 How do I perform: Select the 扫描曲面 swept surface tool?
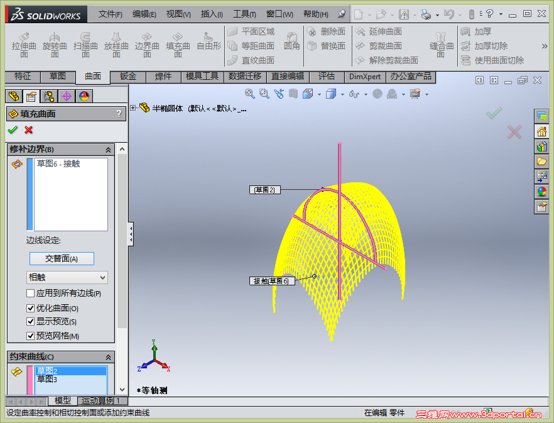[85, 45]
